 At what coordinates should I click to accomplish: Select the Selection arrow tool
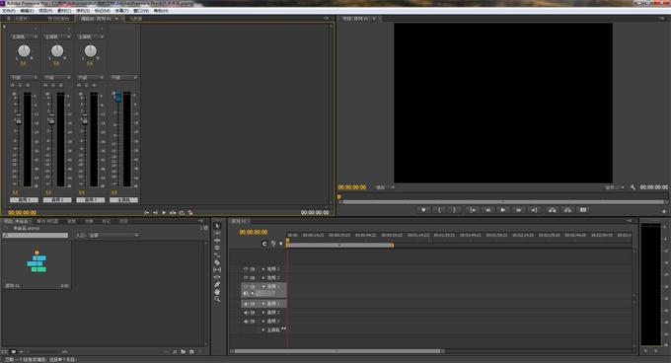217,226
